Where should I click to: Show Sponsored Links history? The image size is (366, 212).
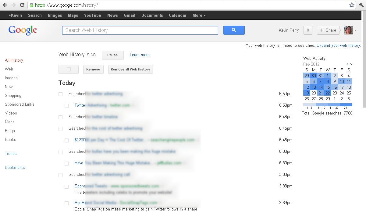point(20,104)
